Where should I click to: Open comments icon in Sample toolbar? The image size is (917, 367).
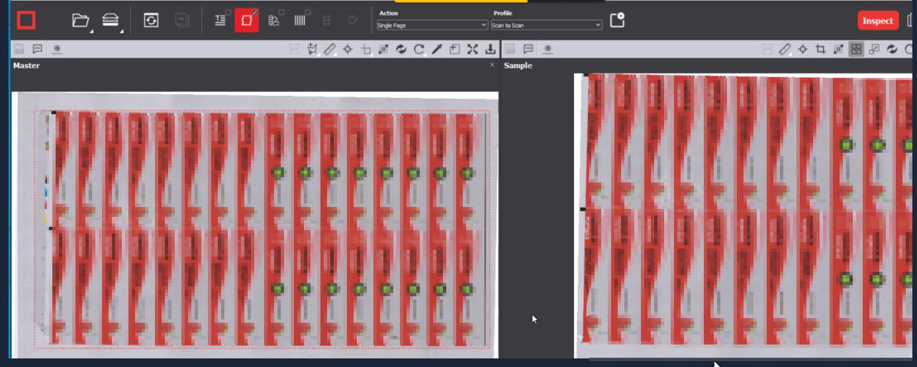528,49
